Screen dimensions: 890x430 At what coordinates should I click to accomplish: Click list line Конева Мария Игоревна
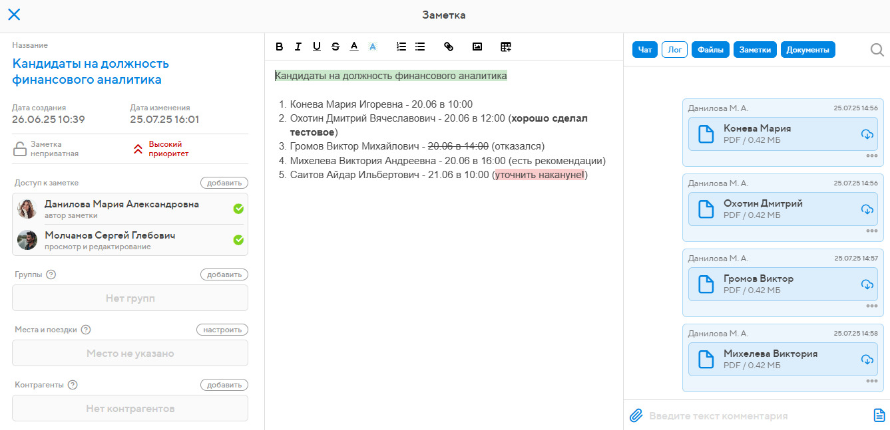point(381,104)
